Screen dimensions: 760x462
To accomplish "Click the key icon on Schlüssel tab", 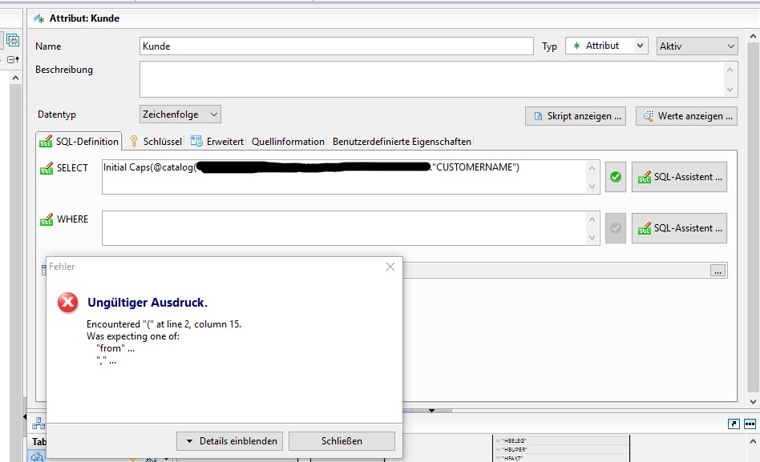I will click(x=134, y=141).
